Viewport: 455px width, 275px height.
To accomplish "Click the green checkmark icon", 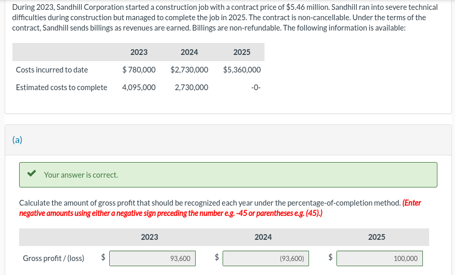I will pyautogui.click(x=32, y=173).
